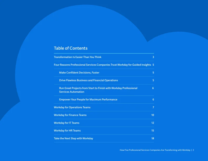
Task: Go to 'Make Confident Decisions, Faster' section
Action: click(x=79, y=73)
